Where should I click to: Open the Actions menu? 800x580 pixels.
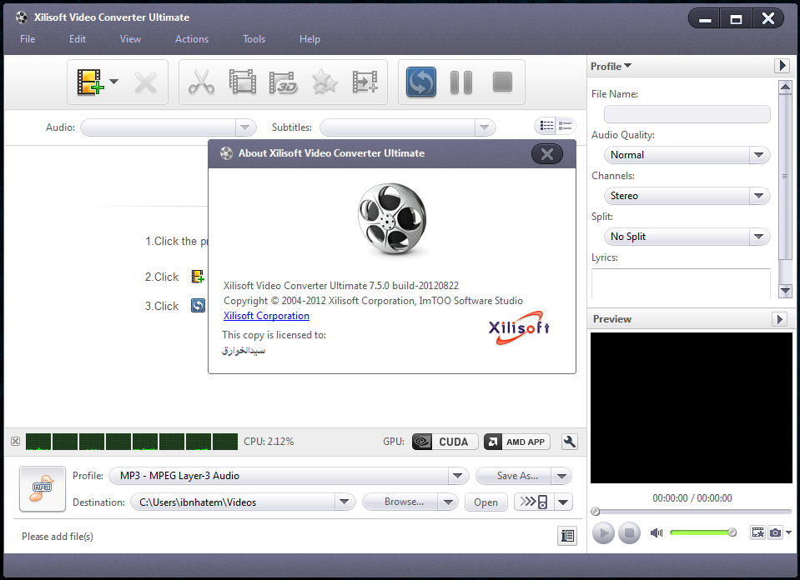point(191,38)
